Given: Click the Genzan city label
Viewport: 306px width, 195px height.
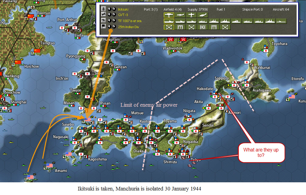Looking at the screenshot, I should pyautogui.click(x=120, y=67).
